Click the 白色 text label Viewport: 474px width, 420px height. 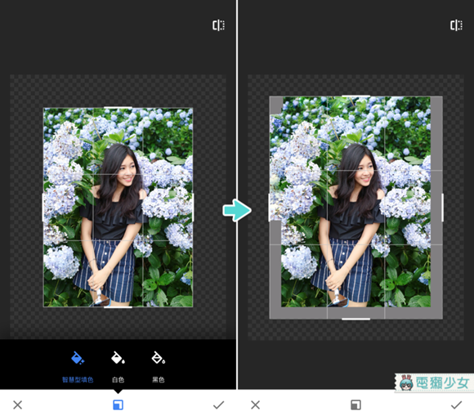(x=118, y=380)
